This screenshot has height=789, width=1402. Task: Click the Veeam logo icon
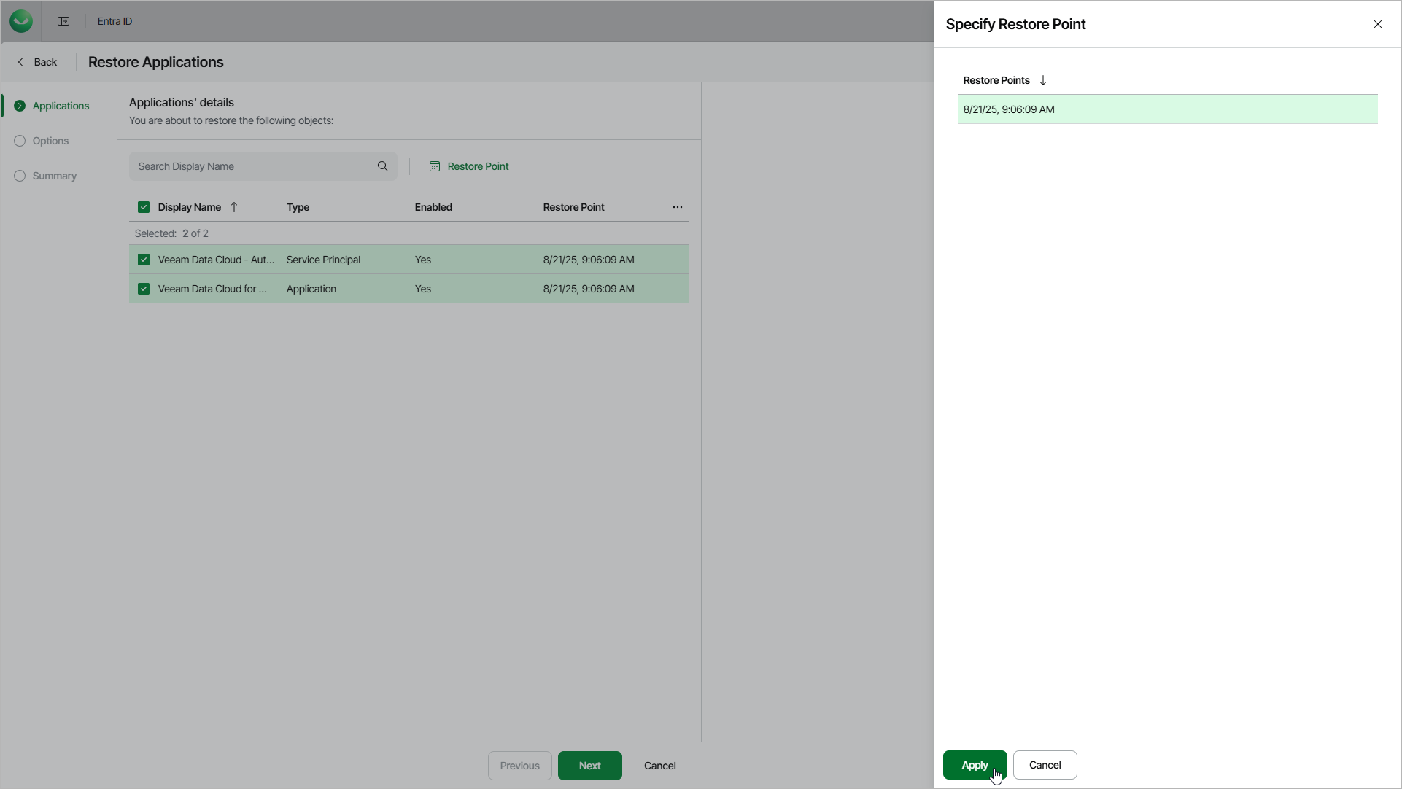pos(21,21)
